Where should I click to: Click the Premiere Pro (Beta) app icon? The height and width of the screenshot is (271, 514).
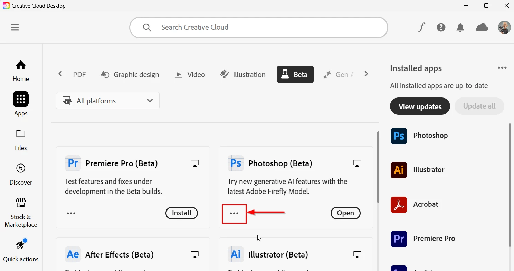tap(73, 163)
